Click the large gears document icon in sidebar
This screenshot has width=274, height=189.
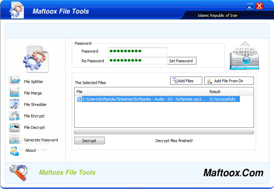[36, 59]
